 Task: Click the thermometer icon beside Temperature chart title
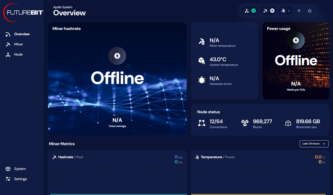(x=197, y=157)
